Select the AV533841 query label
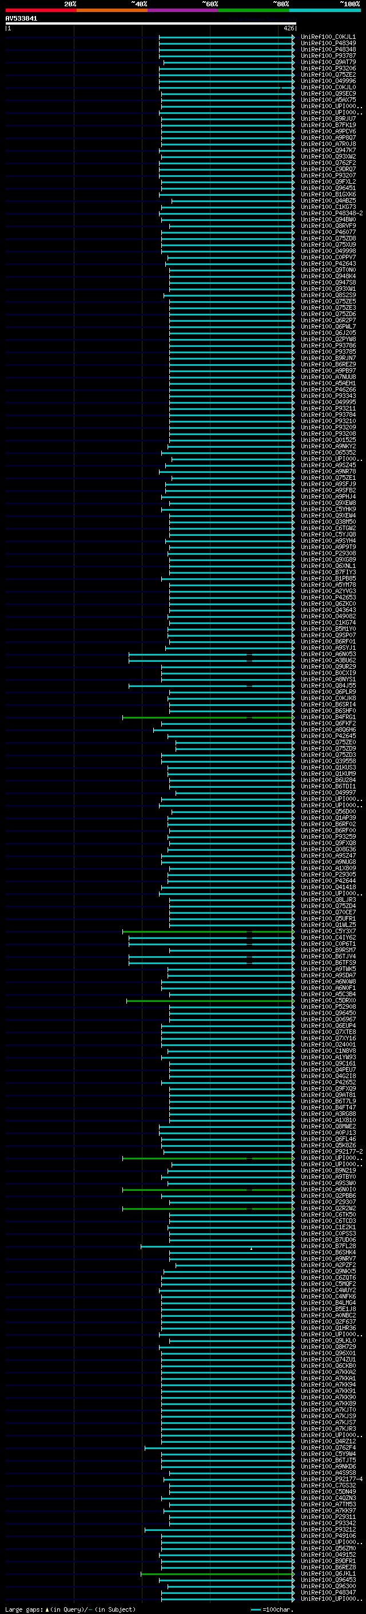Screen dimensions: 366x1614 point(21,19)
